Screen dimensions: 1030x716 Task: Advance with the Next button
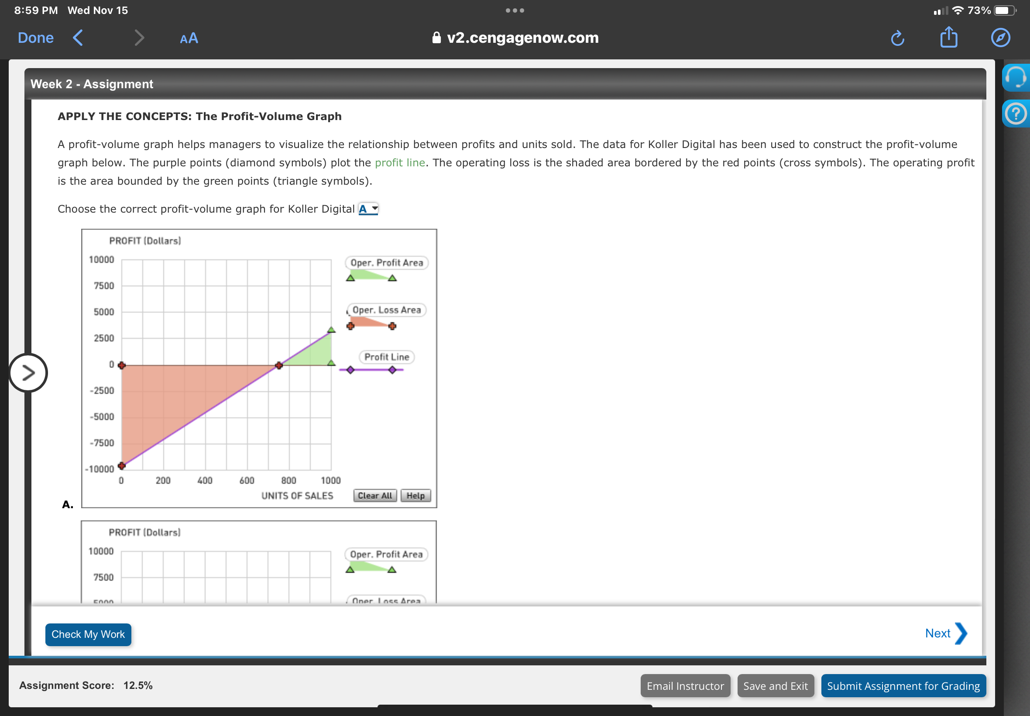point(944,633)
